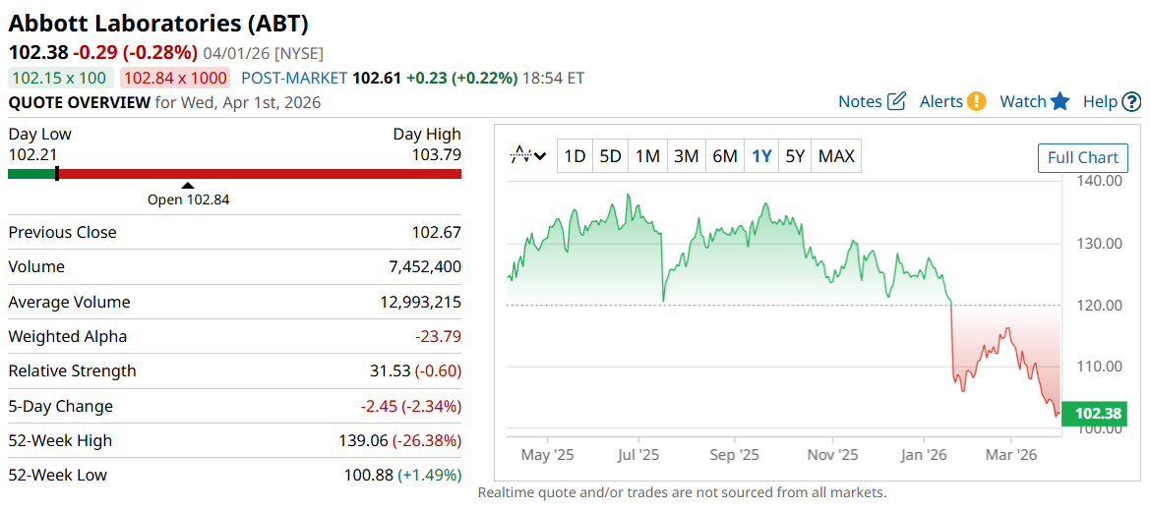Show the 6M chart period
The width and height of the screenshot is (1151, 510).
[725, 155]
